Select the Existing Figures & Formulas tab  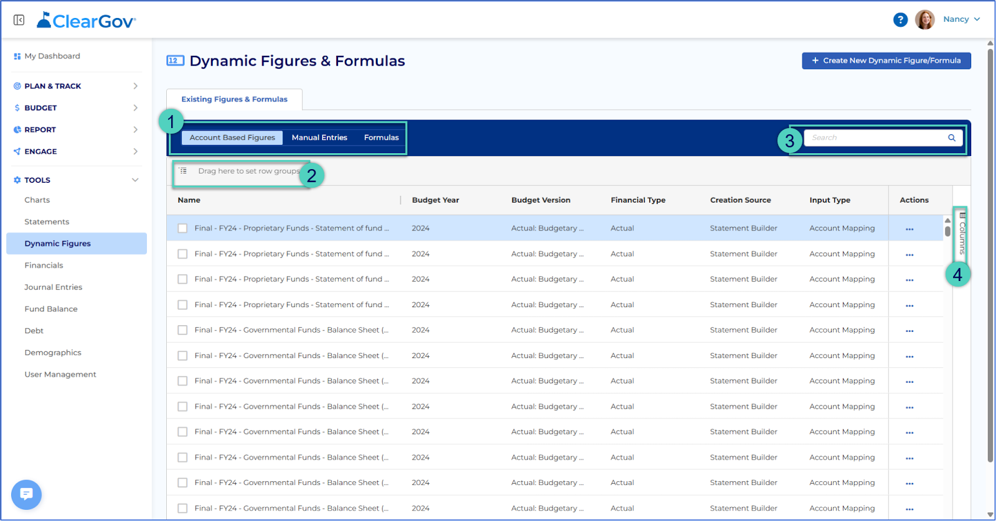click(x=234, y=99)
